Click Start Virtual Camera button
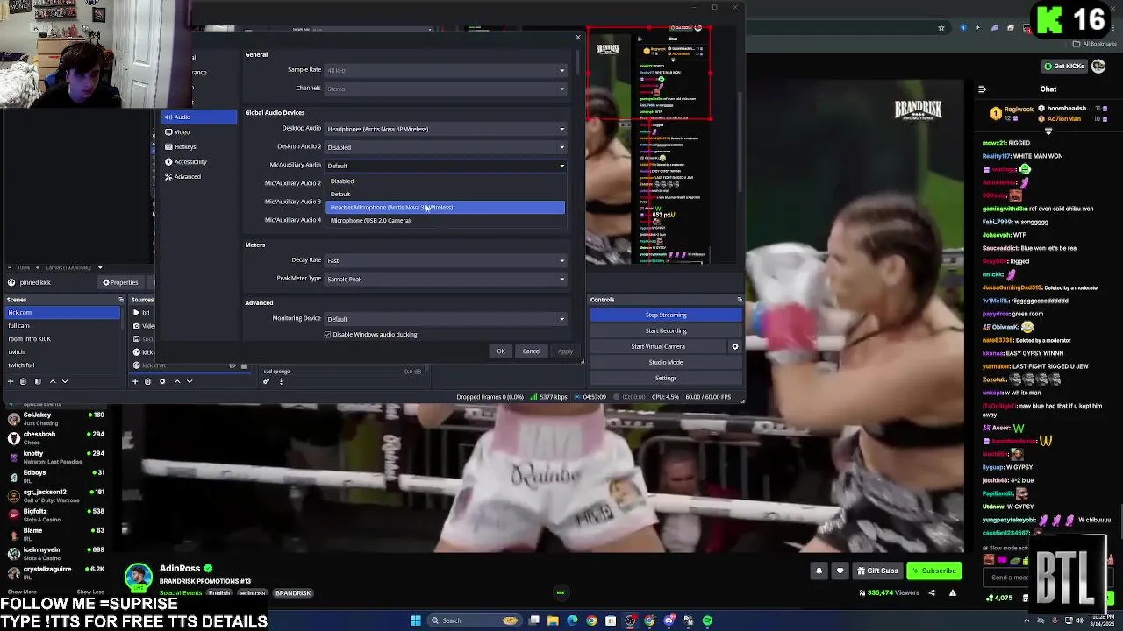Viewport: 1123px width, 631px height. pyautogui.click(x=658, y=346)
